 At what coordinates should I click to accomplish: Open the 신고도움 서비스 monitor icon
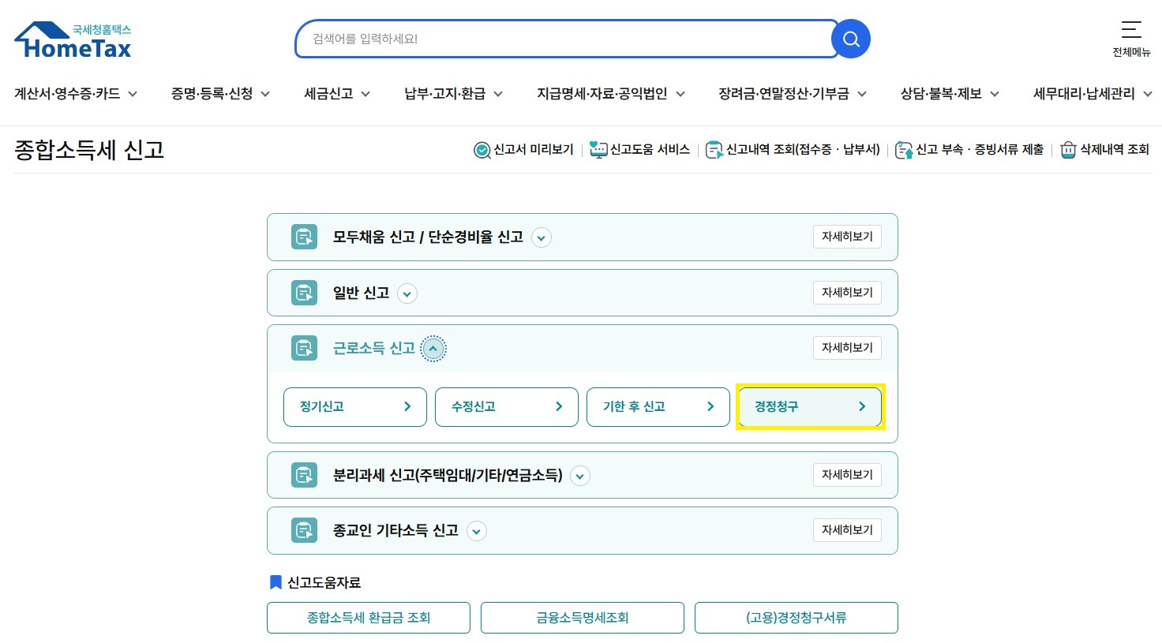click(598, 149)
